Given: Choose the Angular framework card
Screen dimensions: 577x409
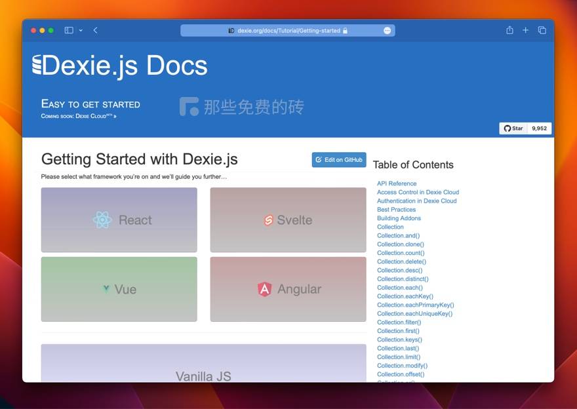Looking at the screenshot, I should point(288,289).
